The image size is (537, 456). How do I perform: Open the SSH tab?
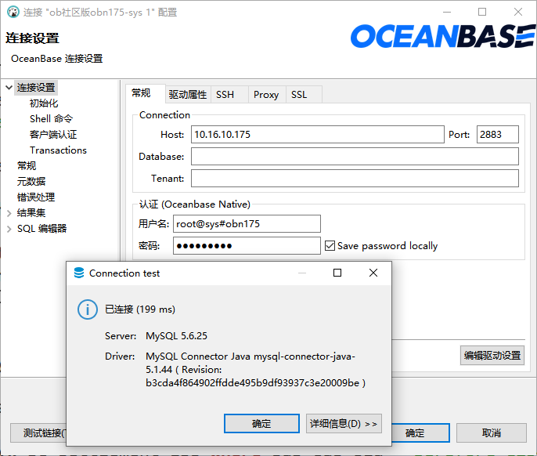coord(225,95)
